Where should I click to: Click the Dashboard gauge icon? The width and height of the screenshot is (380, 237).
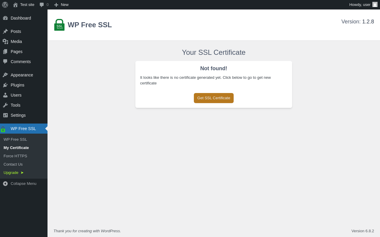5,18
